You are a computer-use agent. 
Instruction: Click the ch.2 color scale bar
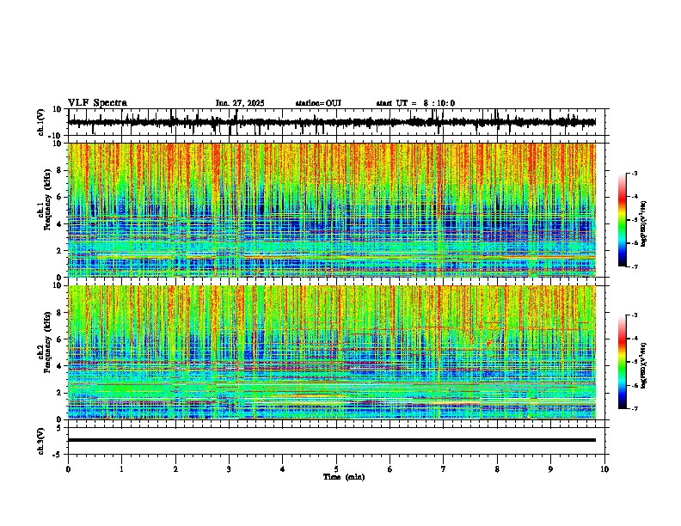(623, 362)
